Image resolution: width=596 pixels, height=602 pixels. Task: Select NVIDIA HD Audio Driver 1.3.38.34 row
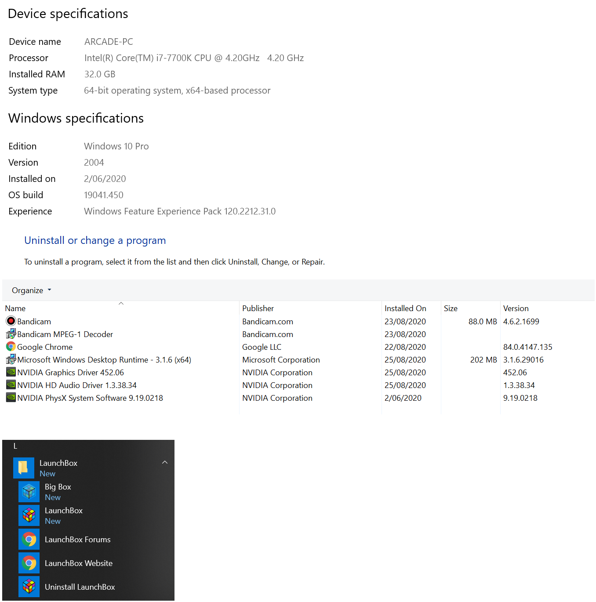298,385
